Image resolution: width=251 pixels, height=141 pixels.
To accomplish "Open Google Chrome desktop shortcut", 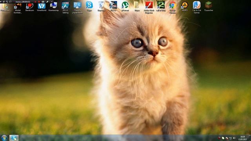I will pos(173,7).
